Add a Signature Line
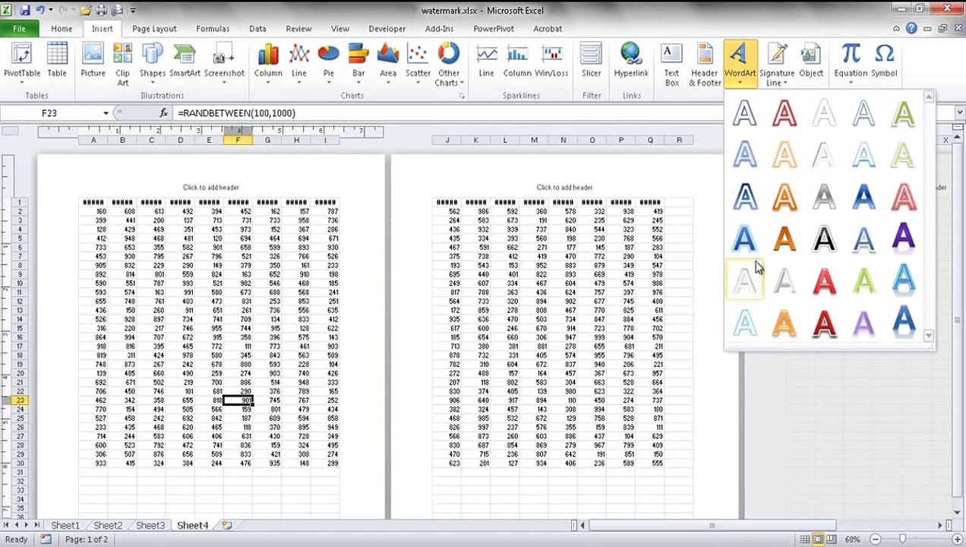Image resolution: width=966 pixels, height=547 pixels. click(x=777, y=64)
